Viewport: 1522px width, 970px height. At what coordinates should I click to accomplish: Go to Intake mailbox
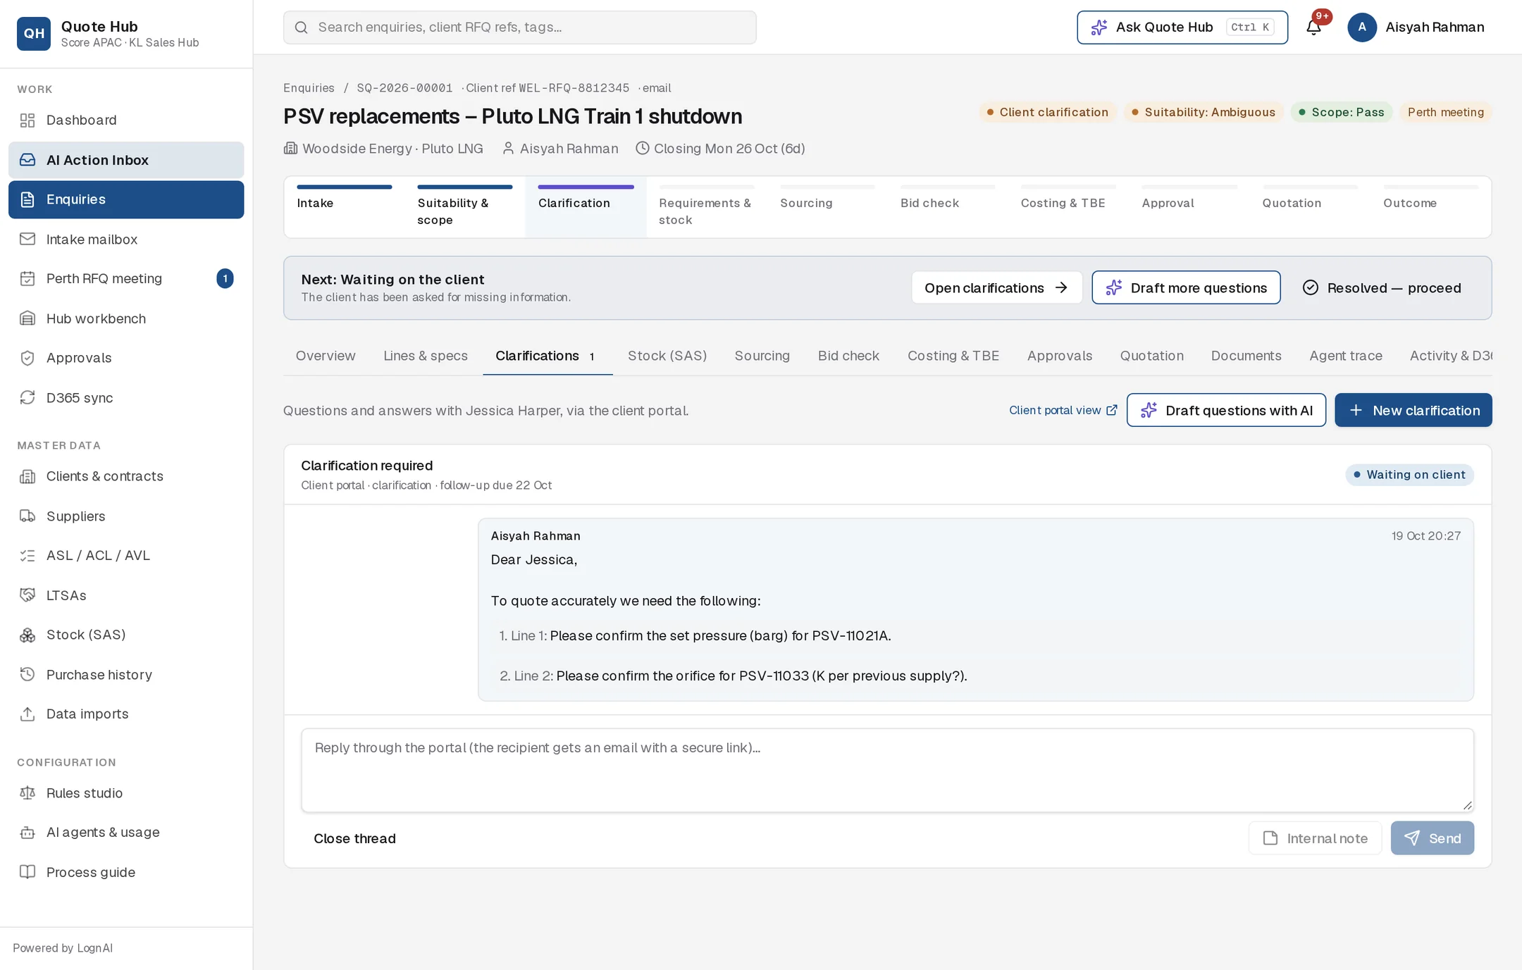tap(126, 240)
